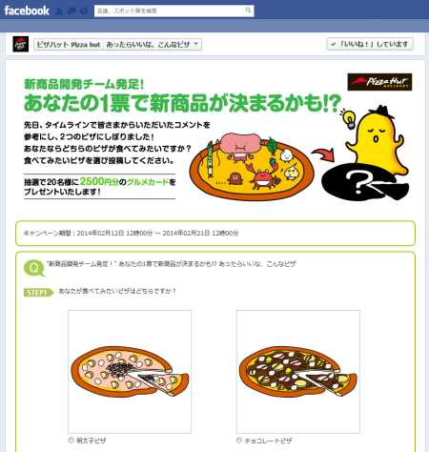Select the チョコレートピザ radio button

239,441
